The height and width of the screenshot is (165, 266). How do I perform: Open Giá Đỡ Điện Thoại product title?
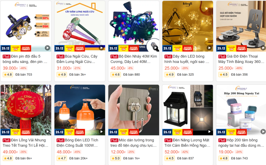tap(241, 59)
